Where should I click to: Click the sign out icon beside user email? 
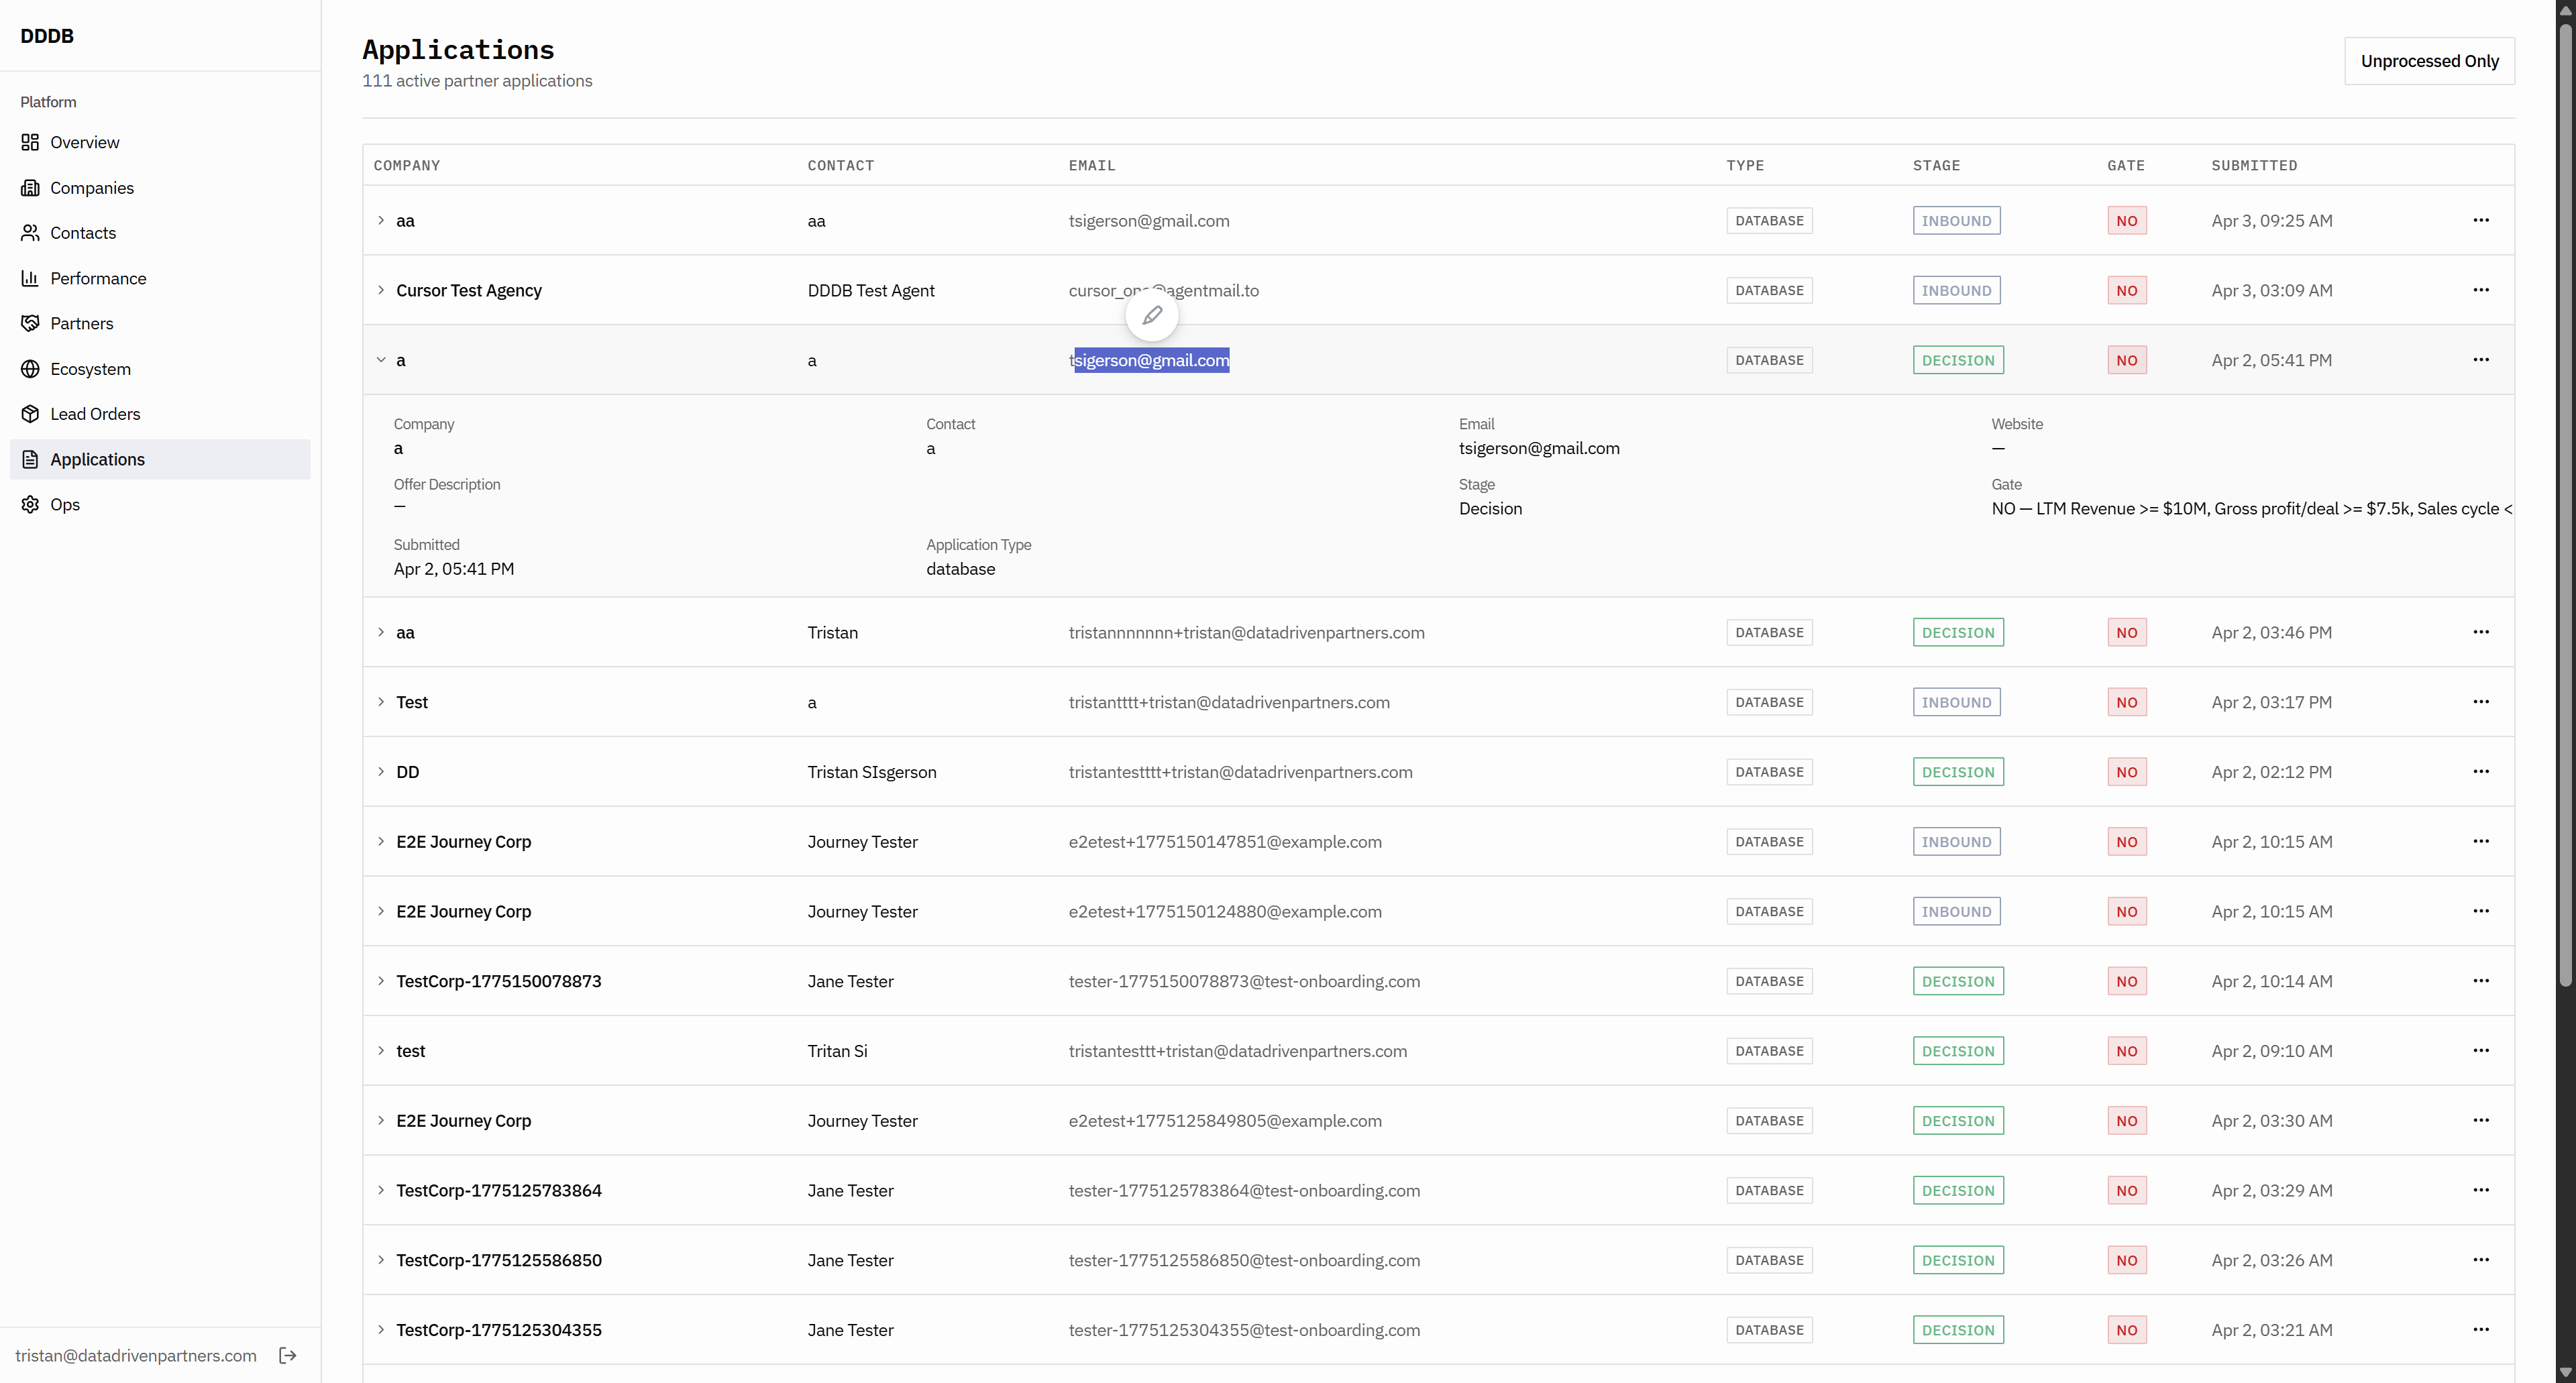click(288, 1356)
